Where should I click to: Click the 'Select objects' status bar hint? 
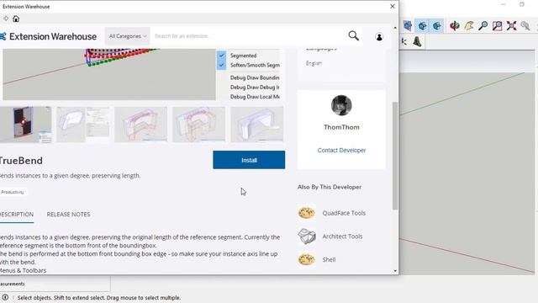pyautogui.click(x=99, y=297)
